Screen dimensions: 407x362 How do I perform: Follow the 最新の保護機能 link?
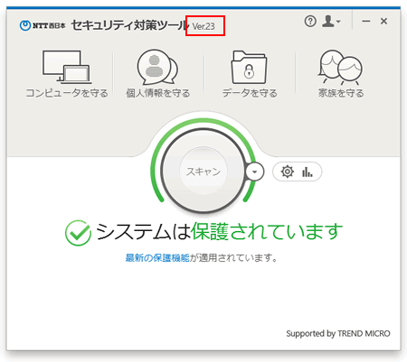point(157,258)
